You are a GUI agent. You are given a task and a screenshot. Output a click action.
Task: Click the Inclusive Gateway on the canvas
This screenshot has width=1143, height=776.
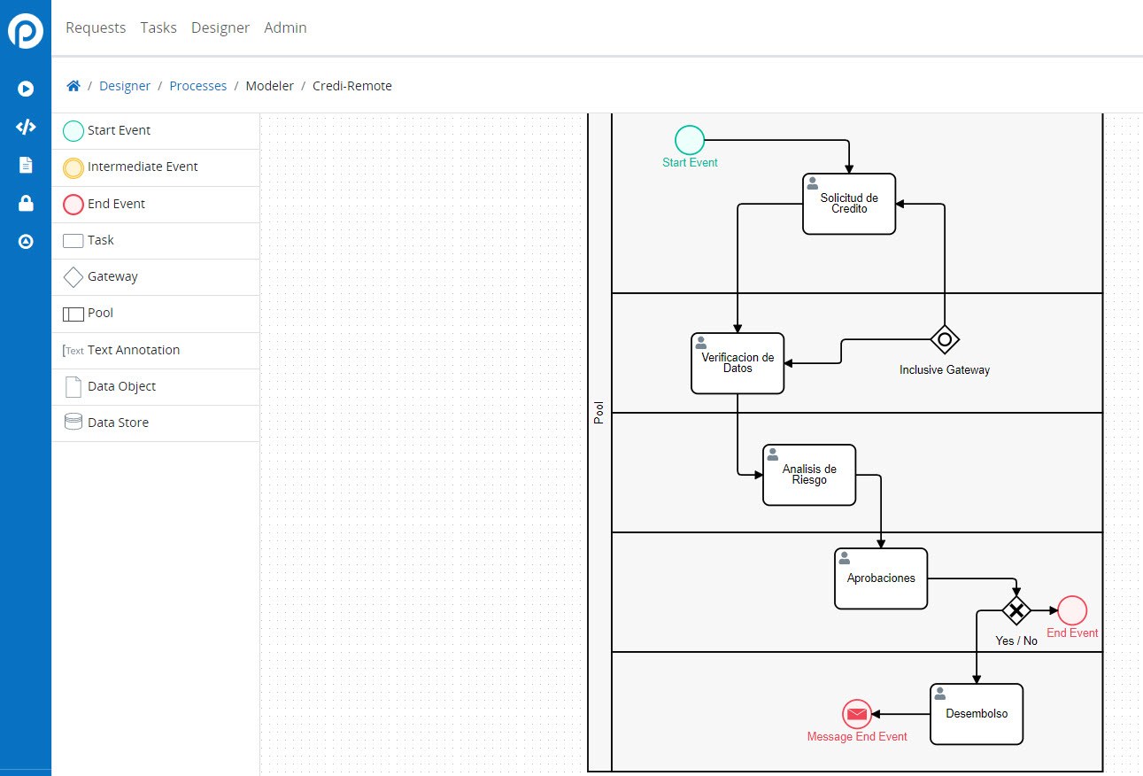coord(945,338)
